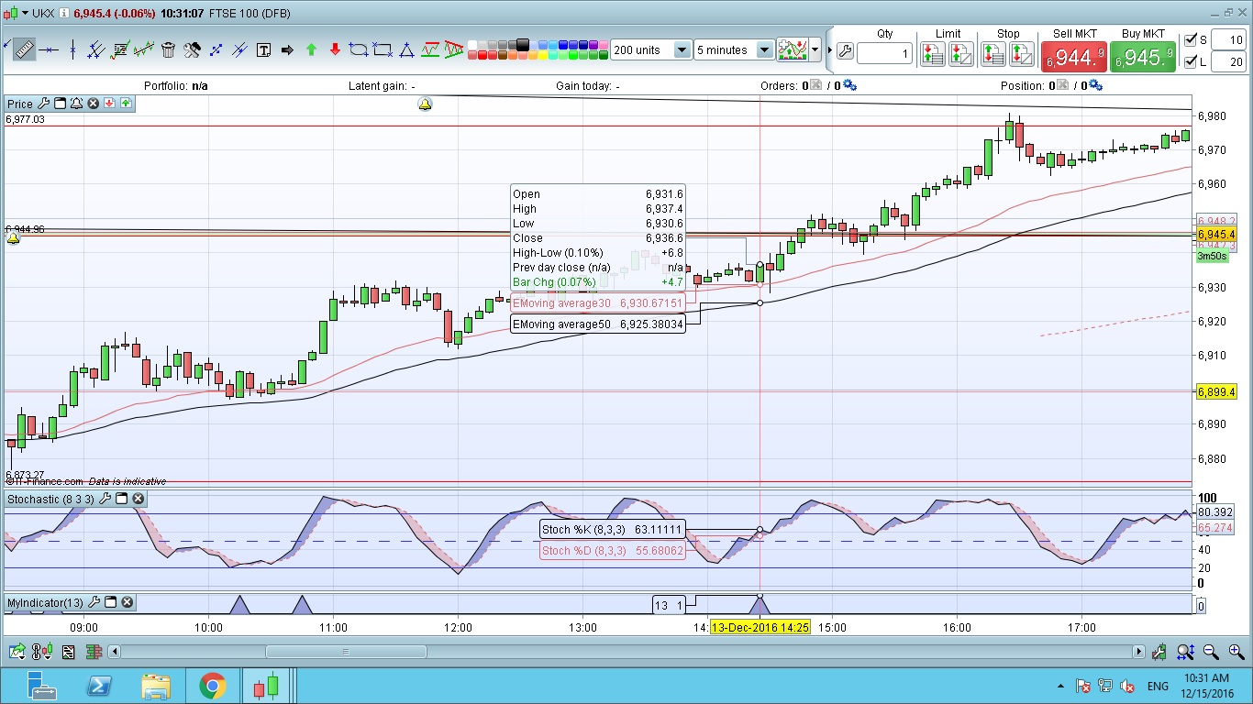
Task: Select the rectangle drawing tool
Action: pos(383,49)
